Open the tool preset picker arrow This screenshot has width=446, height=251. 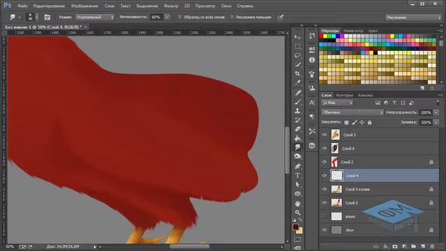pyautogui.click(x=20, y=17)
